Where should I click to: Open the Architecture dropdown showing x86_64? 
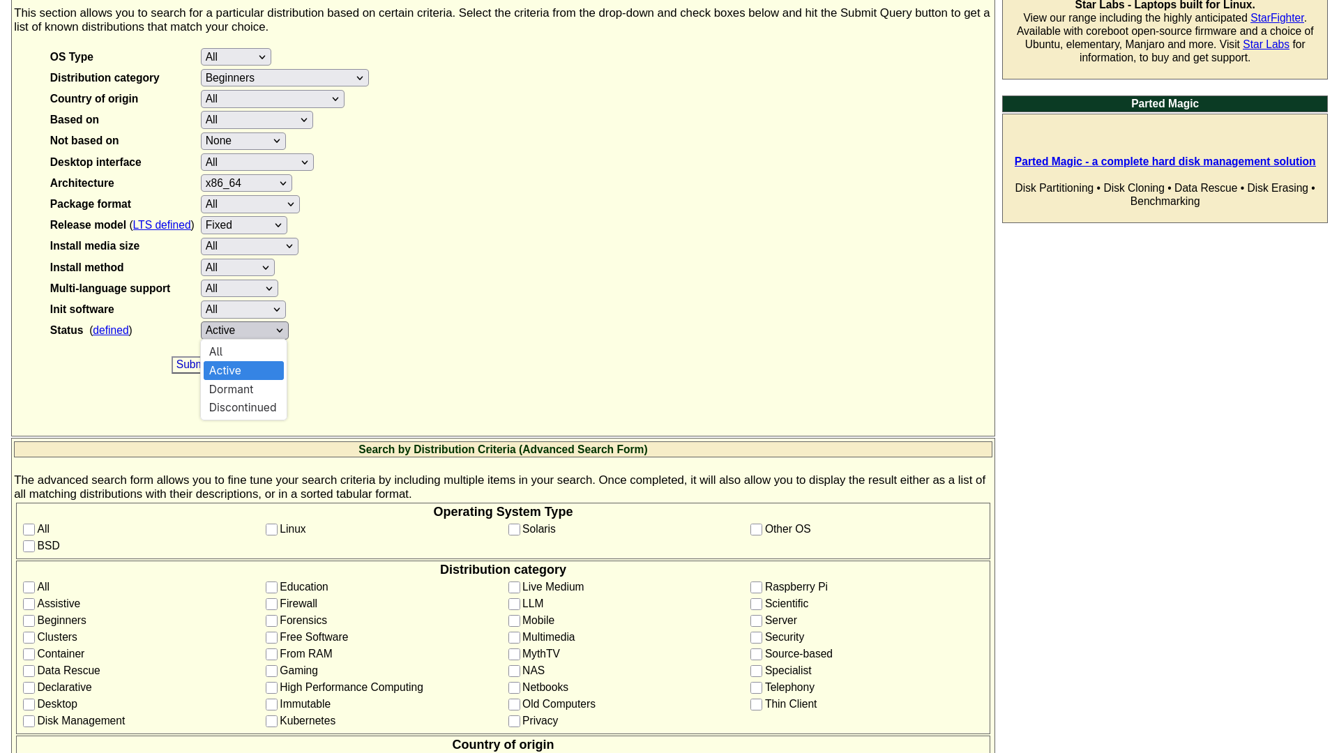[245, 183]
